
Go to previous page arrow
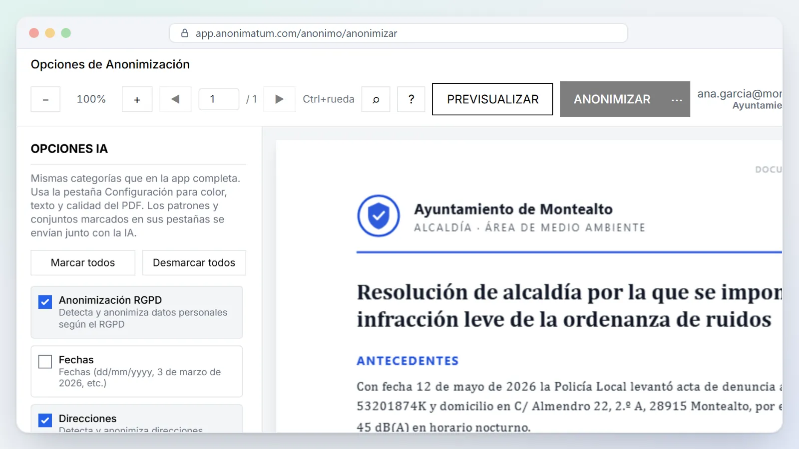click(x=175, y=99)
